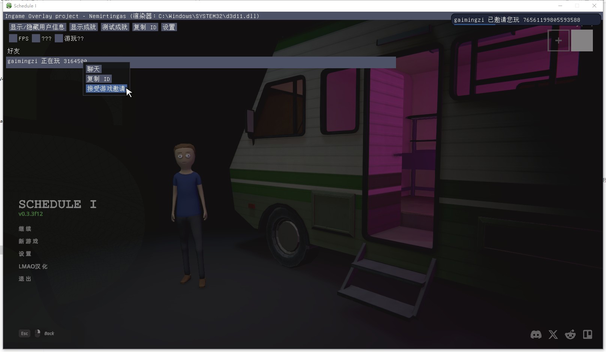Toggle the 游玩?? checkbox
Screen dimensions: 606x352
coord(59,38)
